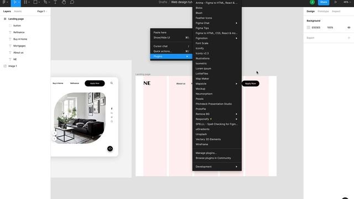The height and width of the screenshot is (199, 354).
Task: Edit the background hex value E5E5E5
Action: pyautogui.click(x=316, y=28)
